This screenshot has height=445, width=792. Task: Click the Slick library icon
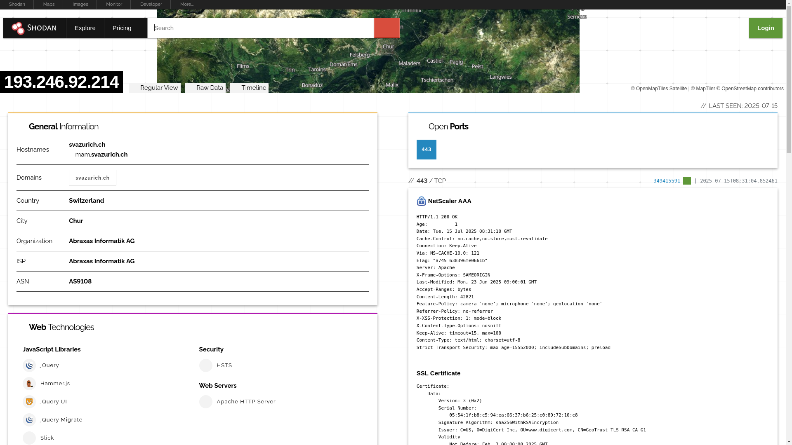pyautogui.click(x=29, y=438)
